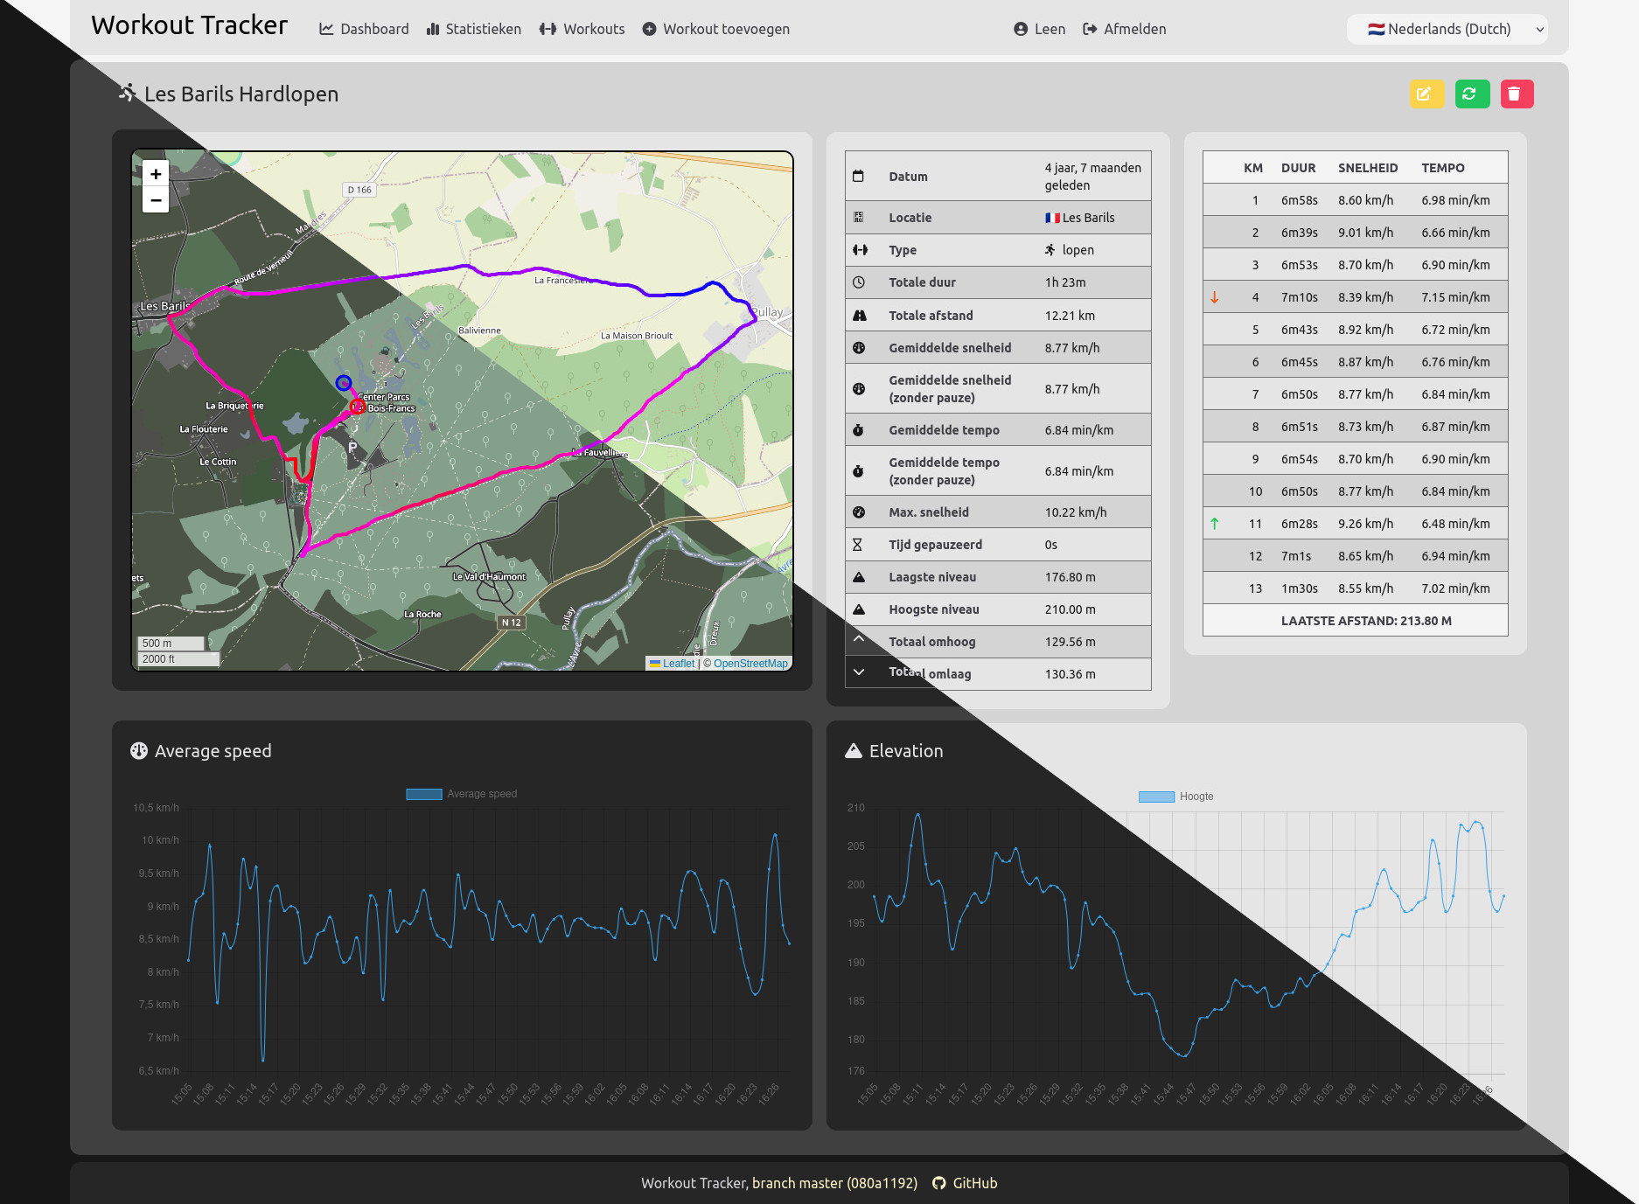Toggle the Hoogte legend swatch
Screen dimensions: 1639x1204
(1156, 797)
